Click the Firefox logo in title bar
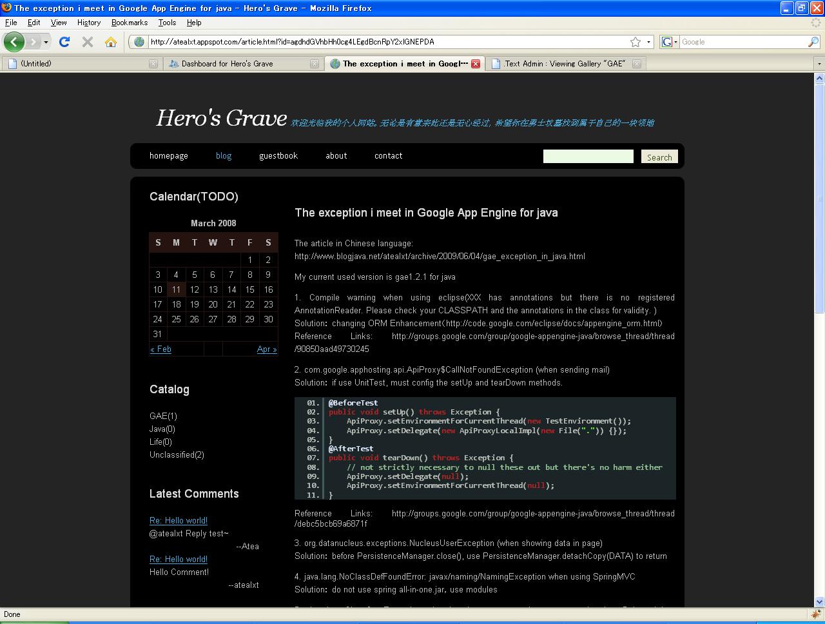This screenshot has height=624, width=825. tap(6, 8)
